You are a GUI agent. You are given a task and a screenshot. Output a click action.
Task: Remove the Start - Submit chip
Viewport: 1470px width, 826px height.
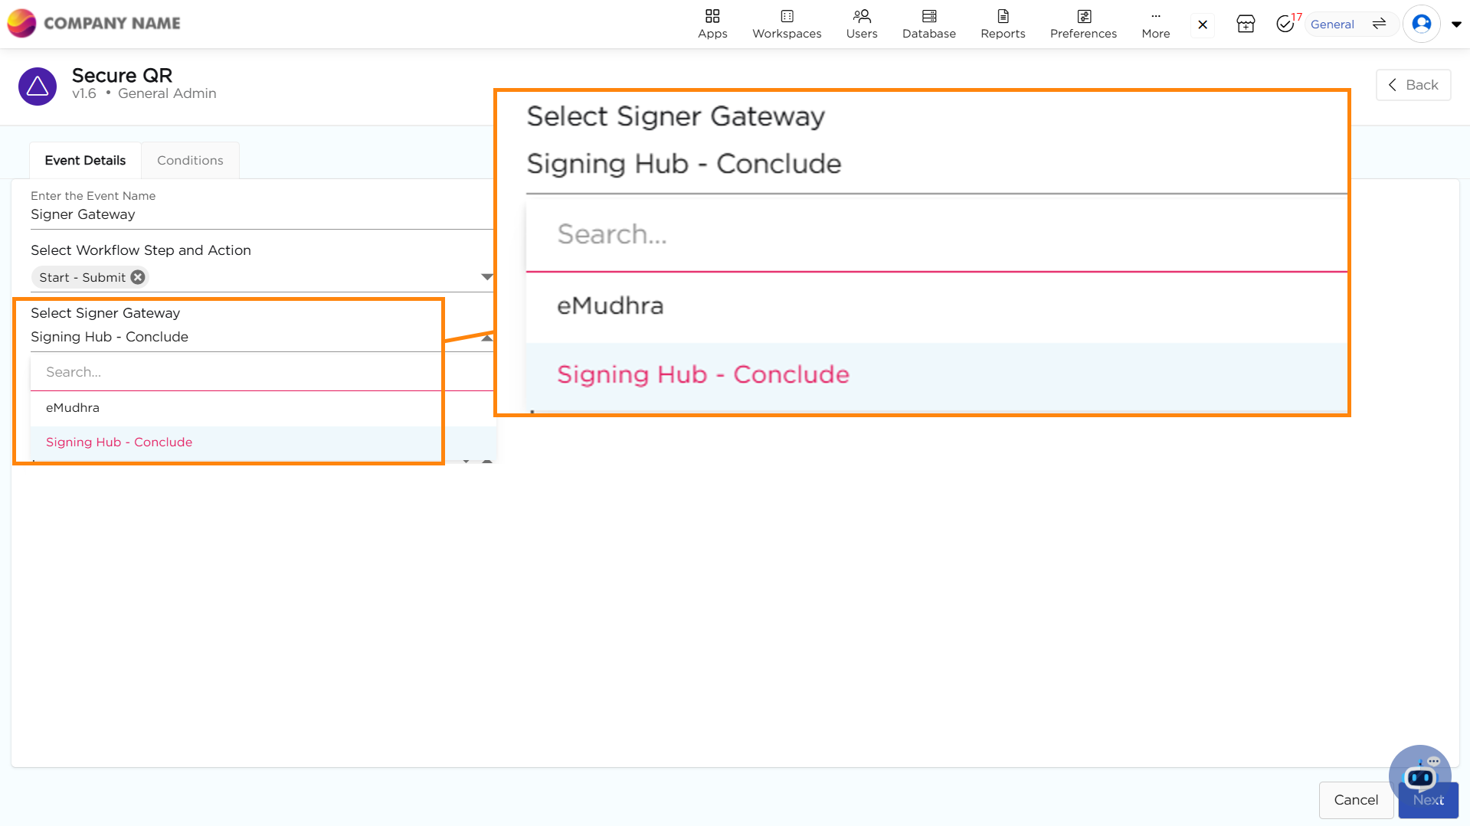(x=138, y=277)
